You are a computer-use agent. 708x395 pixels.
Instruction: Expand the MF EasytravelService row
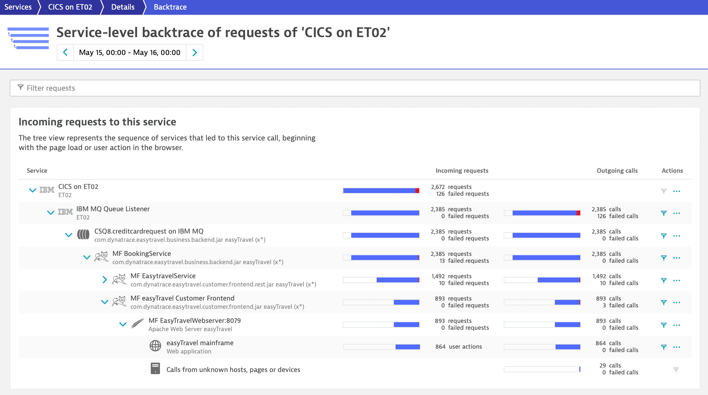(x=105, y=280)
